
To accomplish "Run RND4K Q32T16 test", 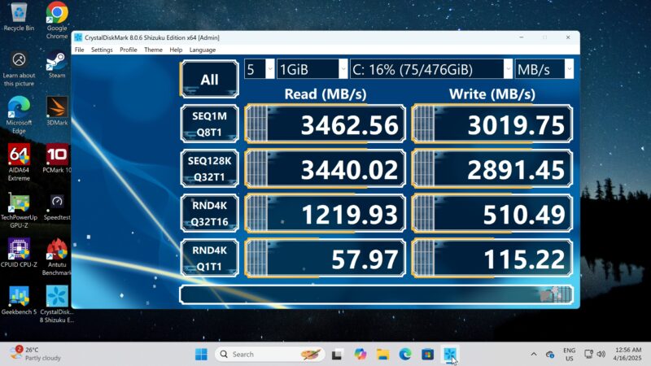I will point(209,213).
